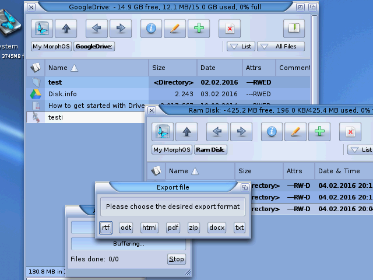The height and width of the screenshot is (280, 373).
Task: Open the List view mode dropdown in GoogleDrive window
Action: [241, 47]
